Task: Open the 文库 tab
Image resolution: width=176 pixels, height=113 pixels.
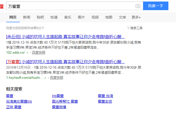Action: tap(122, 17)
